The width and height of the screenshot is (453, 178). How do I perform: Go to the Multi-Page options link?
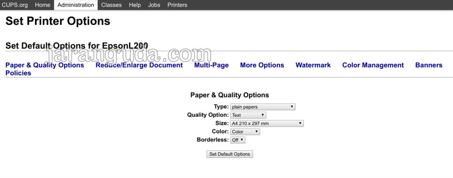coord(211,65)
